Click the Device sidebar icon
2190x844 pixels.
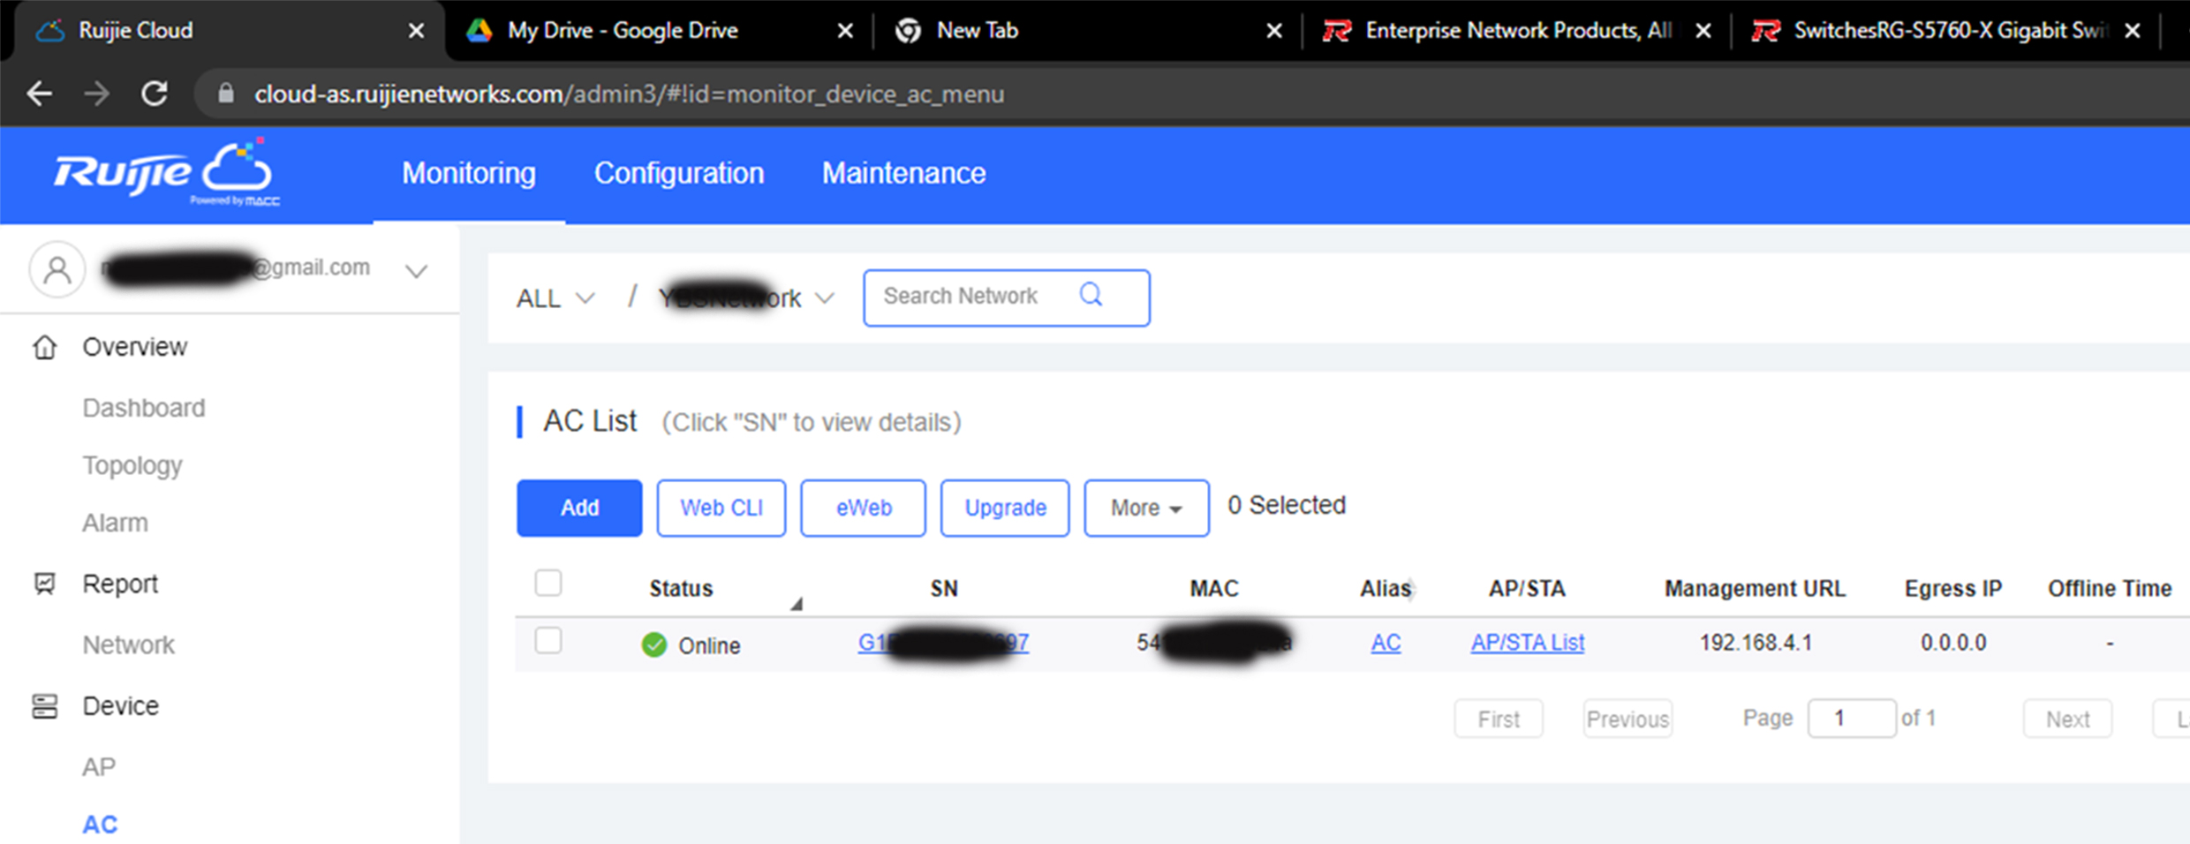45,706
